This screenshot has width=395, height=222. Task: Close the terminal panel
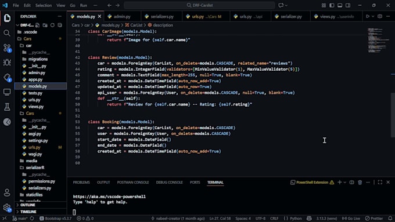[x=388, y=182]
